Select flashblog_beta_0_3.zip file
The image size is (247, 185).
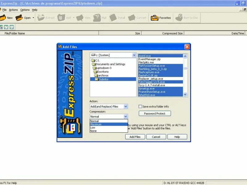[161, 69]
